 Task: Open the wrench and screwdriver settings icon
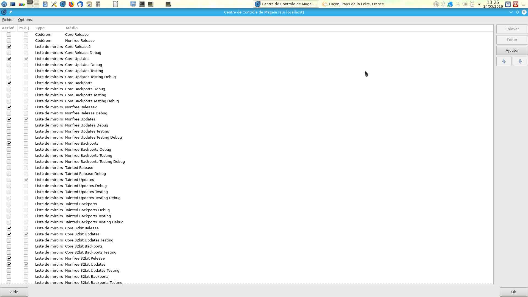click(54, 4)
